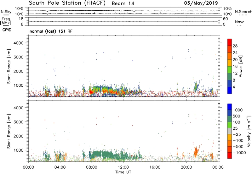This screenshot has height=174, width=252.
Task: Click the '12' value on power color bar
Action: coord(235,73)
